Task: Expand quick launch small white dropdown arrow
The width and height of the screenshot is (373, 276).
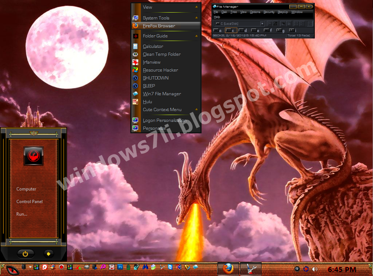Action: (x=30, y=267)
